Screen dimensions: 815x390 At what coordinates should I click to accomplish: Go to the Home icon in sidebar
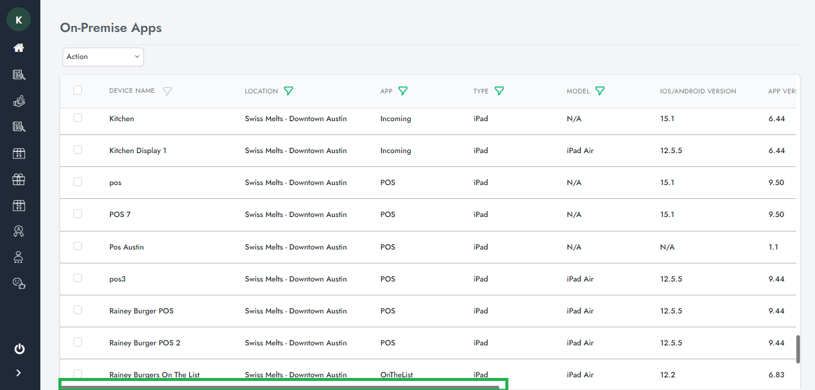[x=19, y=48]
